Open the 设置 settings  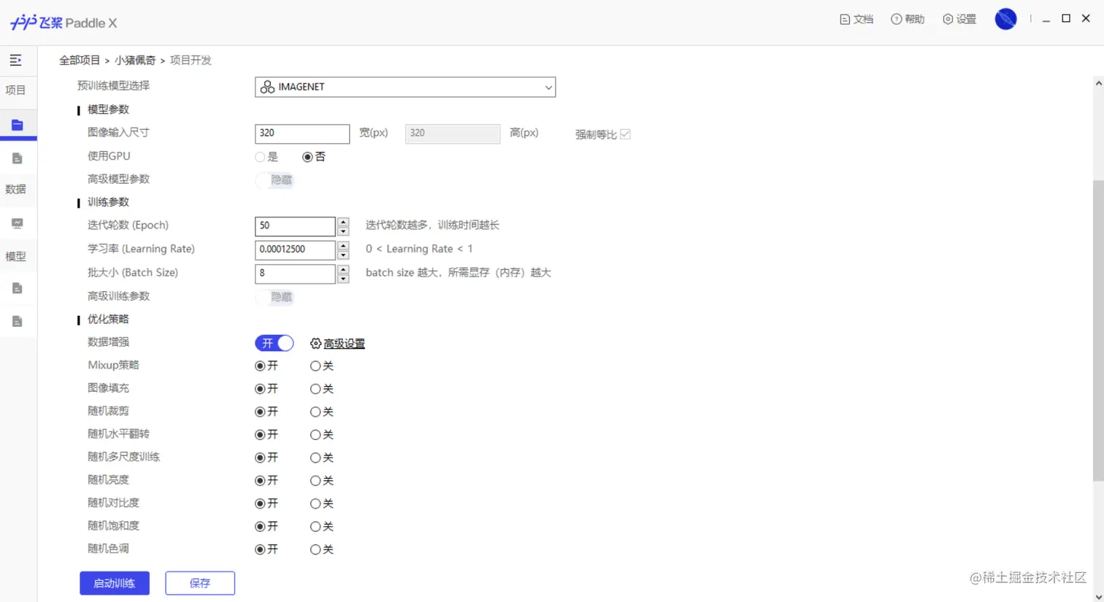click(959, 20)
